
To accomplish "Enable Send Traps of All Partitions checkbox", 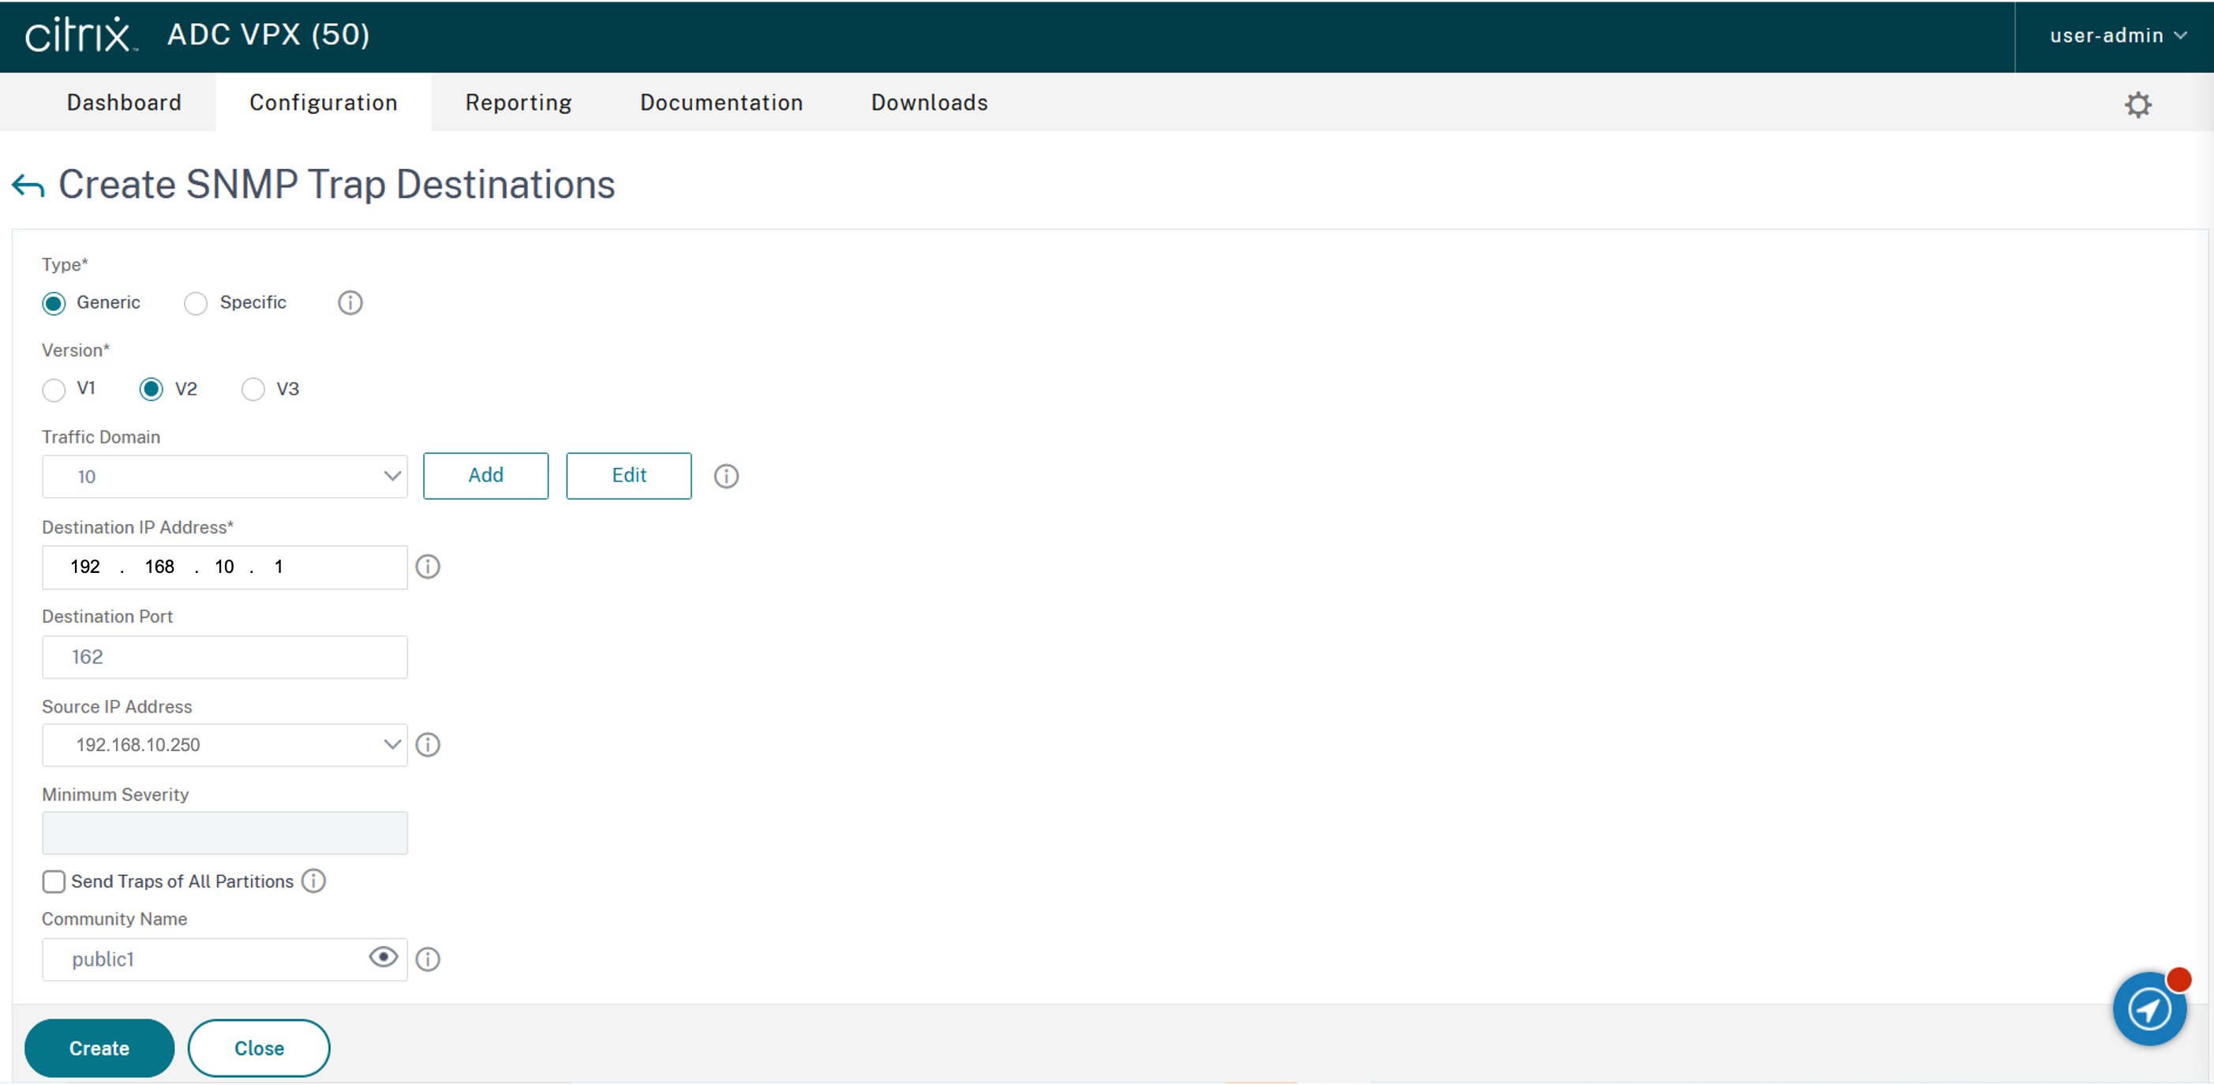I will pyautogui.click(x=54, y=882).
